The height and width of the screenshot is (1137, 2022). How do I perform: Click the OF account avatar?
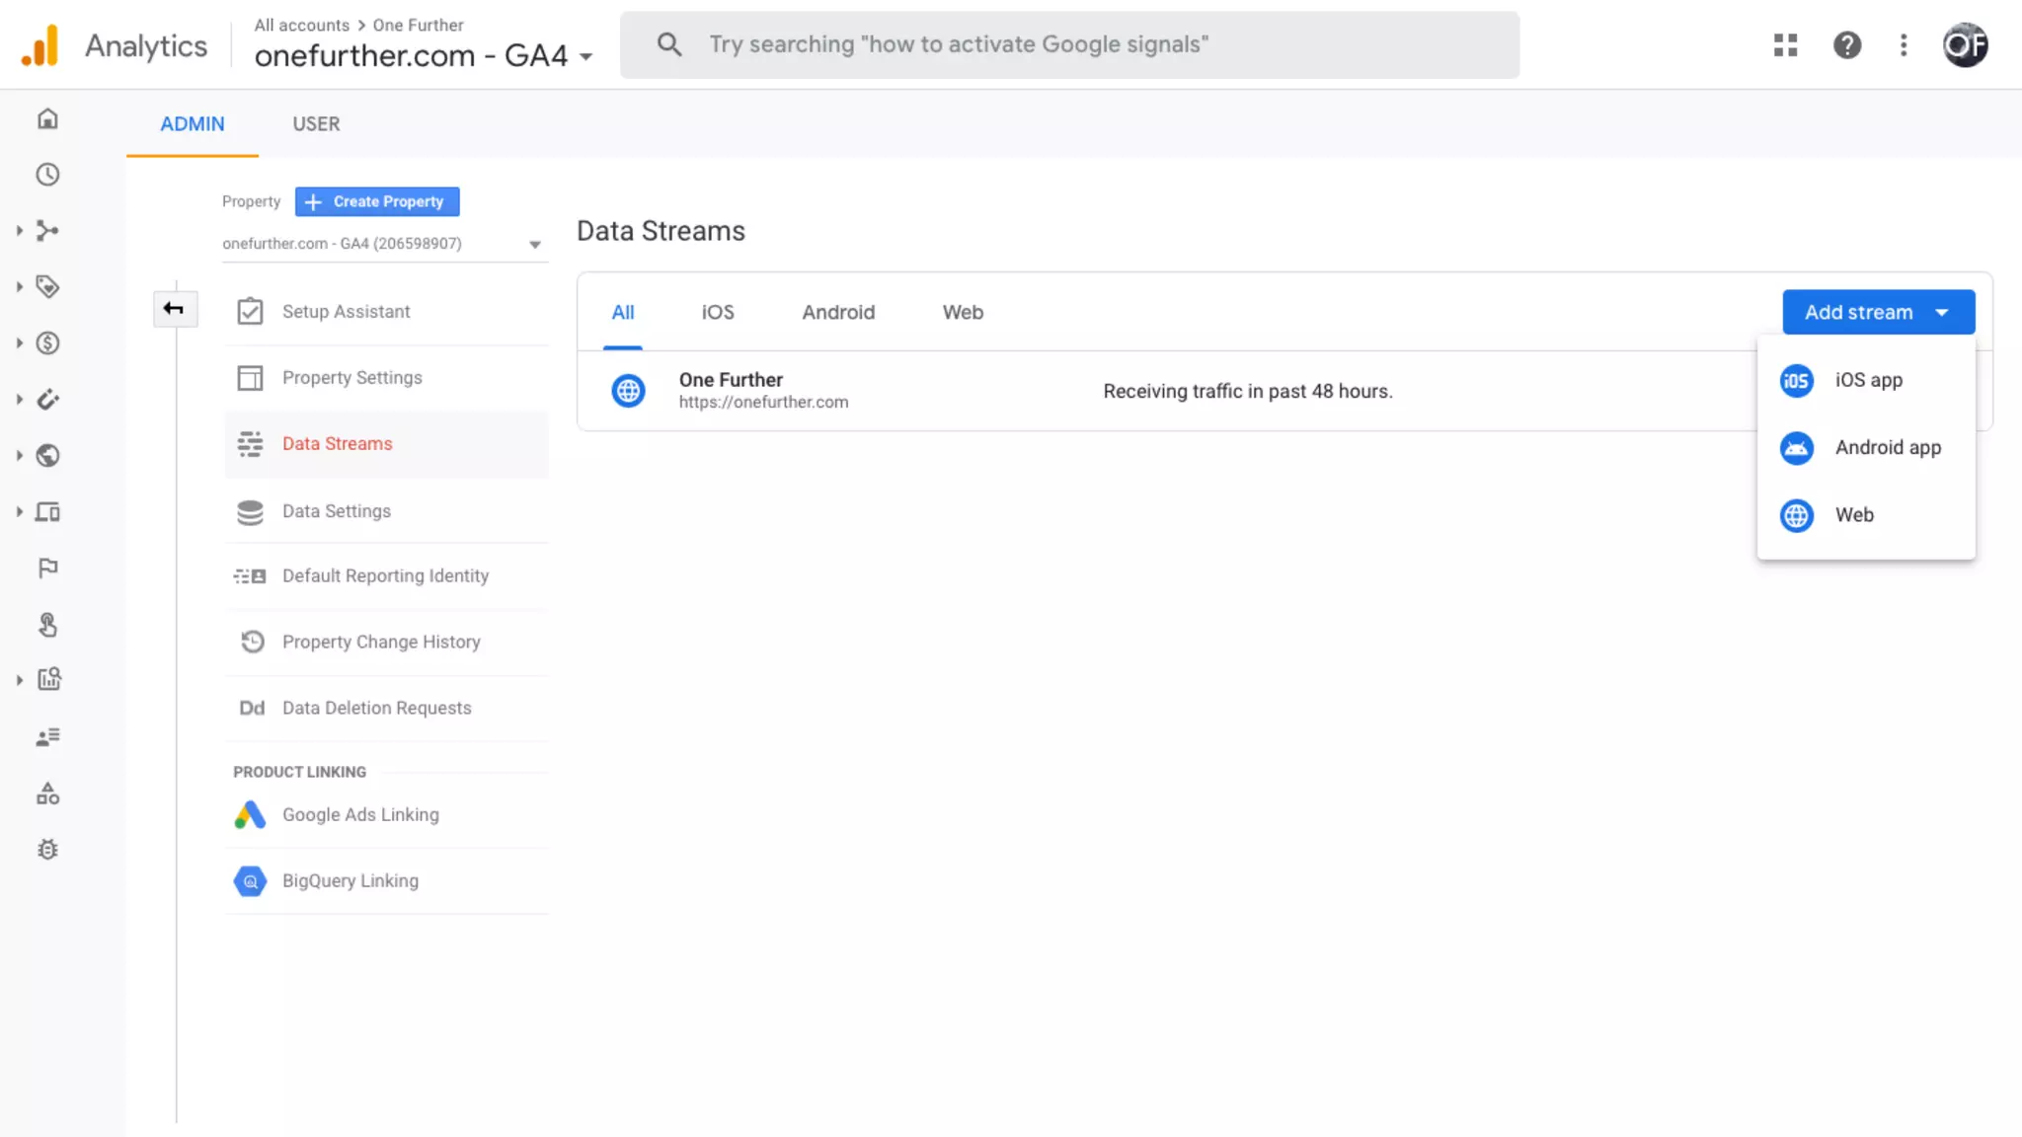tap(1965, 44)
